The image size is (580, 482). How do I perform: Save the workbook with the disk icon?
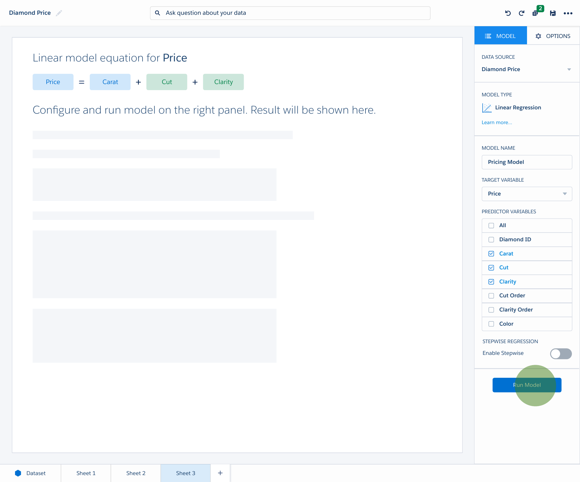click(553, 13)
